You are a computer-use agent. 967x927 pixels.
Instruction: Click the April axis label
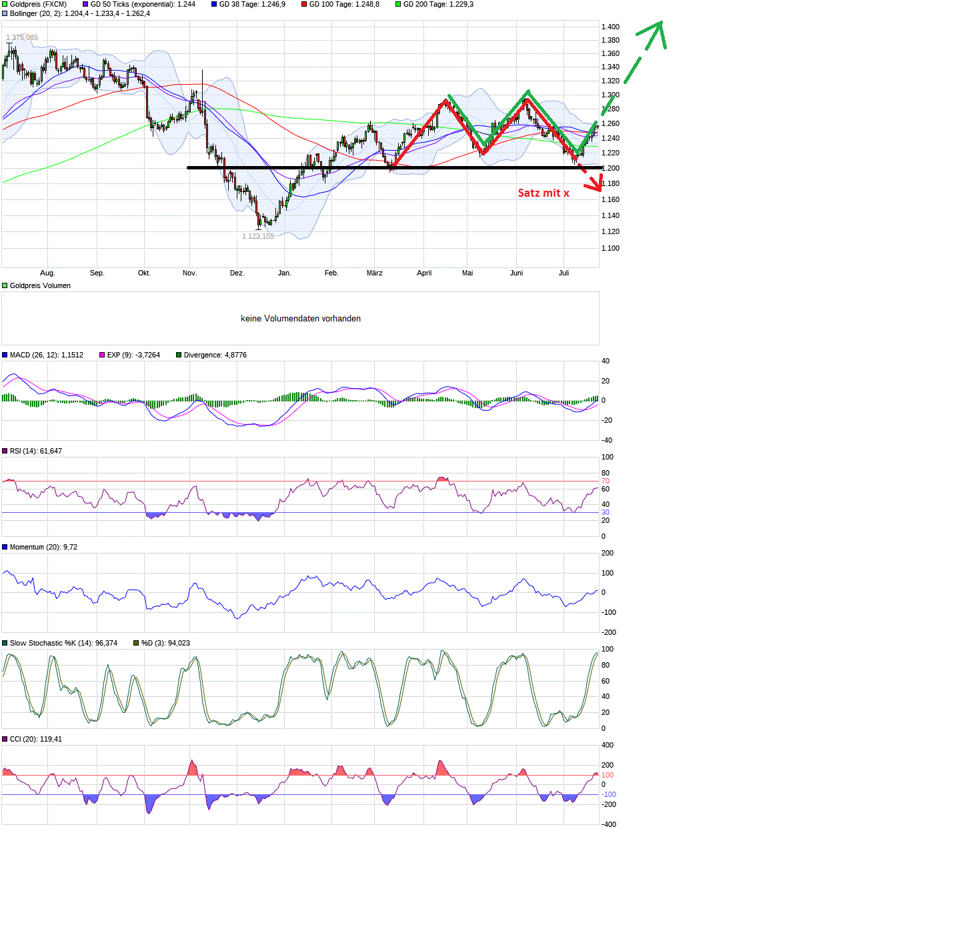point(424,273)
